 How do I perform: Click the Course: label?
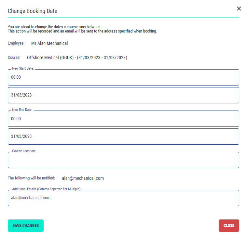[x=14, y=58]
